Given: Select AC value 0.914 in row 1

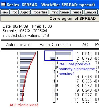Looking at the screenshot, I should (x=87, y=54).
